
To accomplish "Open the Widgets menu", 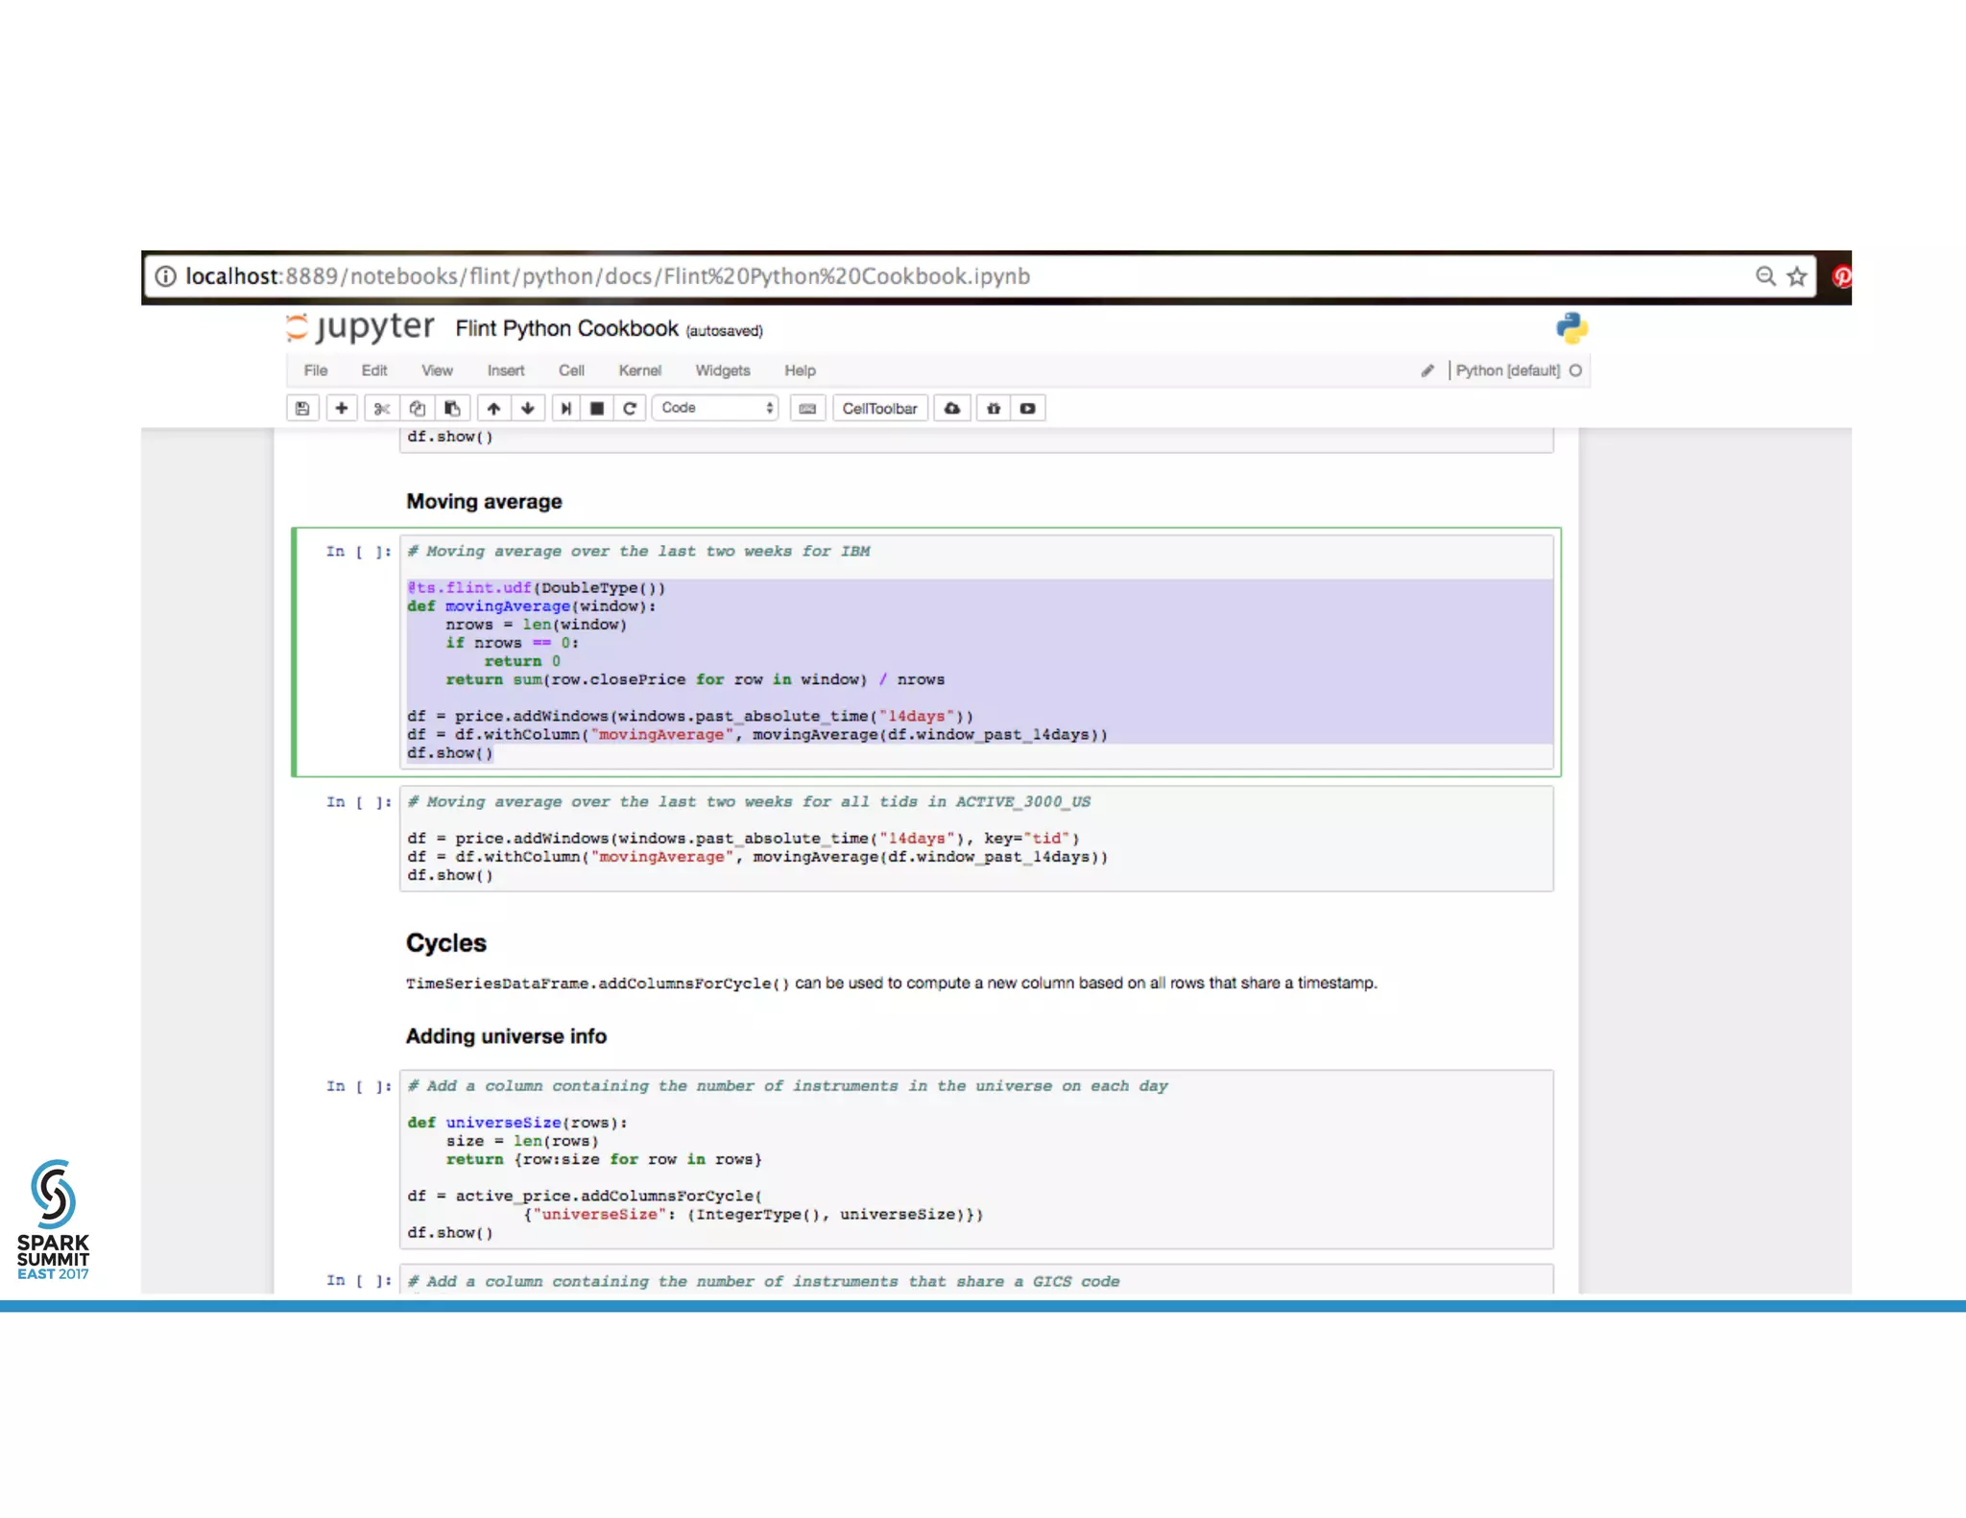I will (722, 370).
